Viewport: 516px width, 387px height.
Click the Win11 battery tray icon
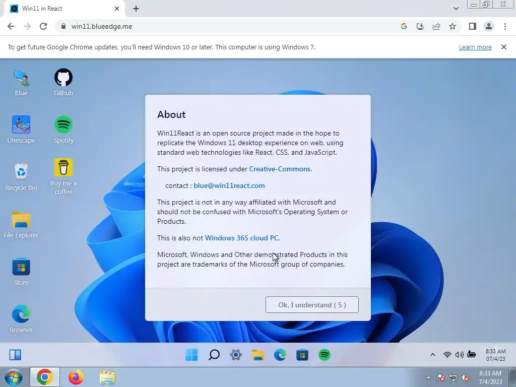472,354
